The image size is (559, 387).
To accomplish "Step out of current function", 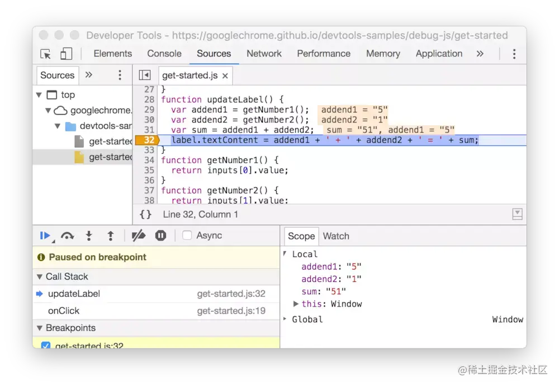I will [x=111, y=236].
